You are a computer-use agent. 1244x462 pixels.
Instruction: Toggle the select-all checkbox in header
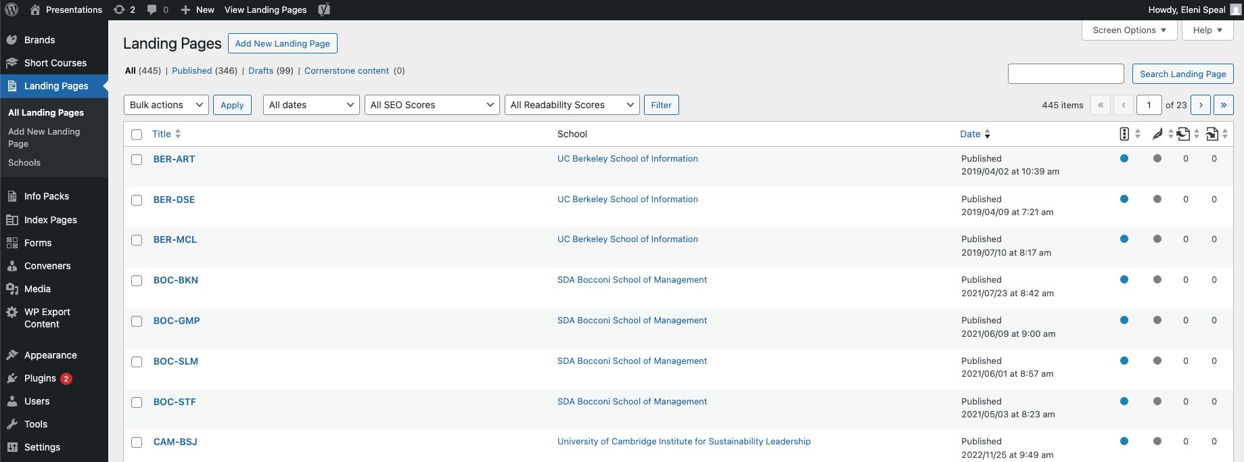click(137, 135)
